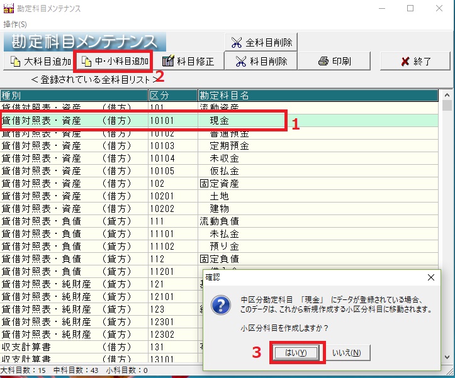Open the 操作(S) menu
The image size is (455, 378).
(x=15, y=25)
